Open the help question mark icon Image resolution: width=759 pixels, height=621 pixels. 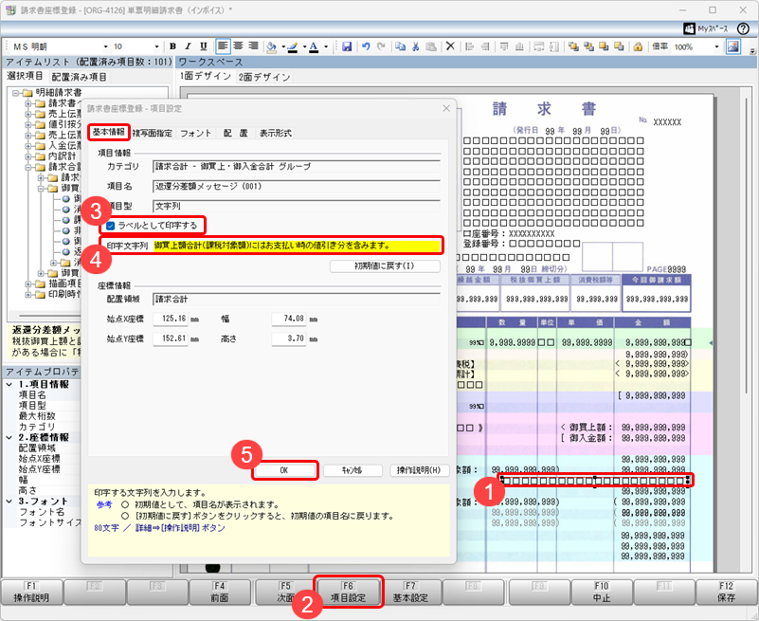(743, 28)
